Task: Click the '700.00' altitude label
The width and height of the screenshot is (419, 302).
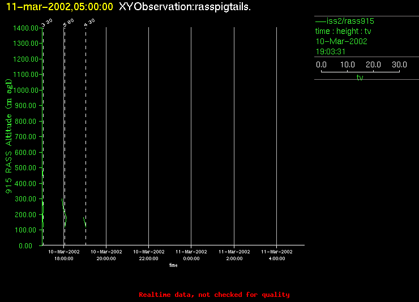Action: [x=25, y=137]
